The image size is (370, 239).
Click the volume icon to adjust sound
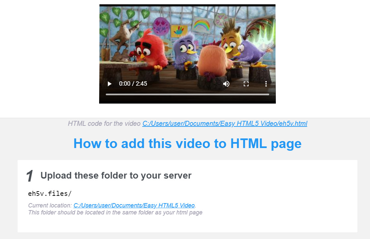pos(226,84)
